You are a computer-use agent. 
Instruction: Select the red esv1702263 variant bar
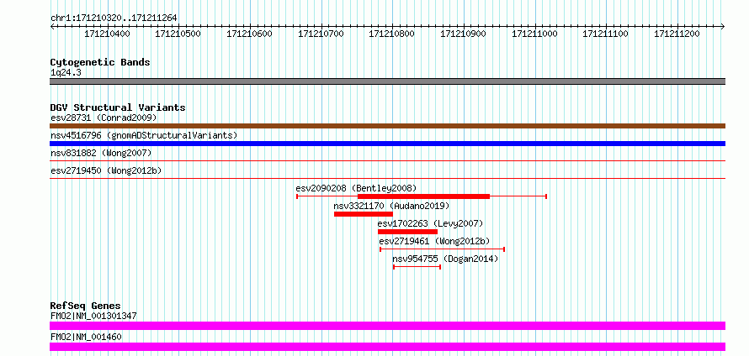[407, 232]
